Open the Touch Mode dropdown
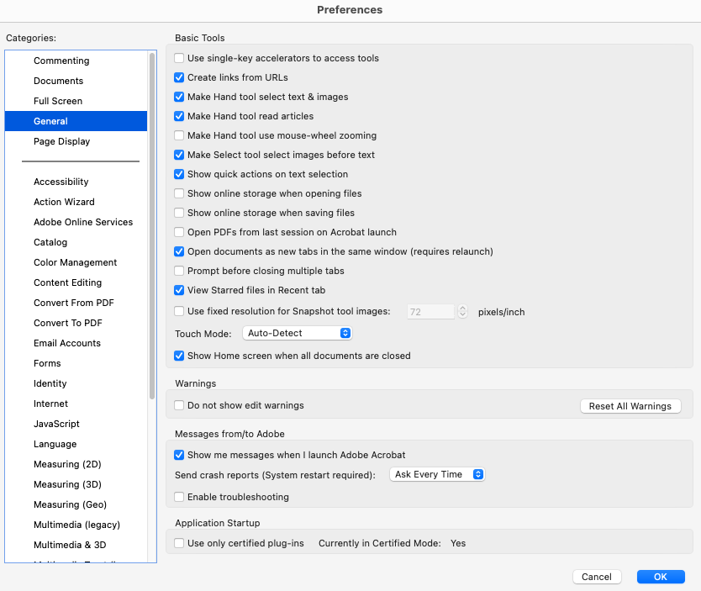The image size is (701, 591). coord(297,332)
